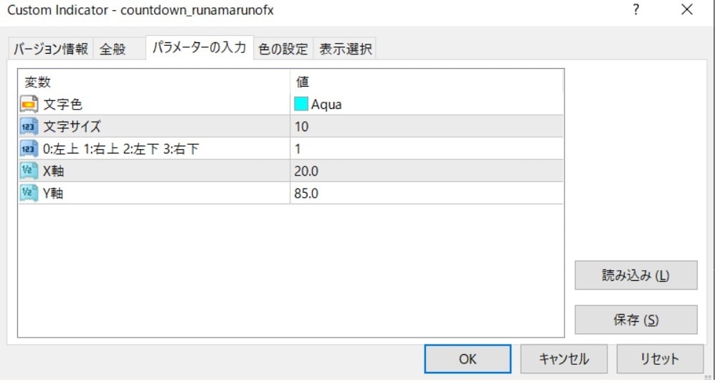This screenshot has height=382, width=715.
Task: Select the 0:左上 1:右上 2:左下 3:右下 label
Action: [x=121, y=149]
